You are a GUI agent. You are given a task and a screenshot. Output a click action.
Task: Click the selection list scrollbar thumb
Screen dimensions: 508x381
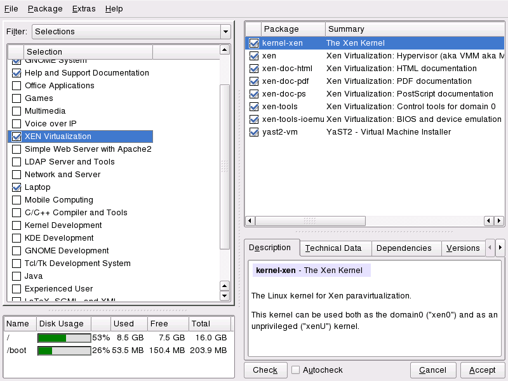coord(225,167)
